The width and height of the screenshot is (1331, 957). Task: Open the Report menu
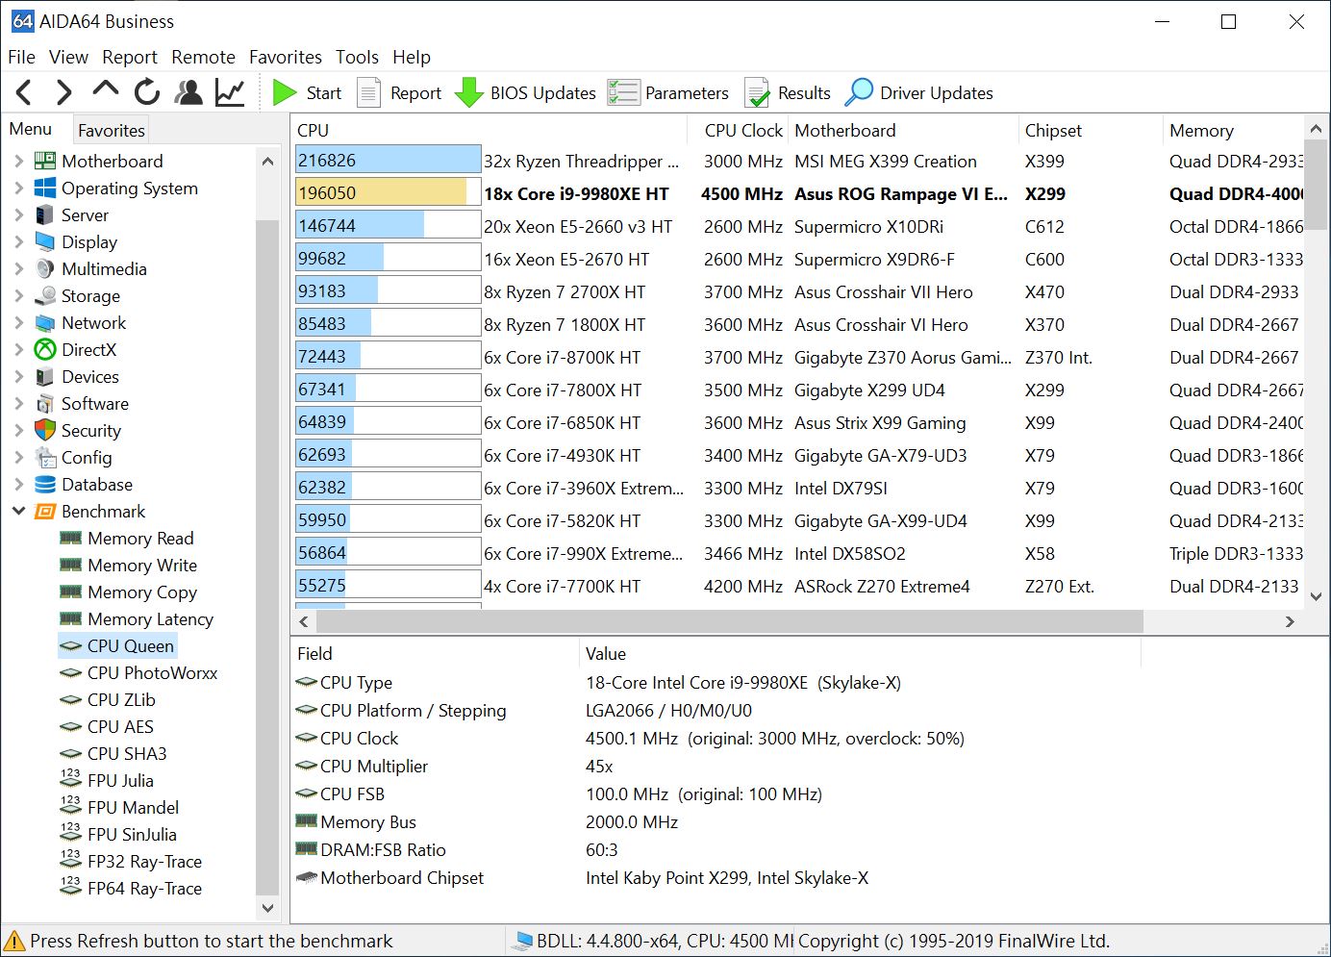pyautogui.click(x=130, y=57)
